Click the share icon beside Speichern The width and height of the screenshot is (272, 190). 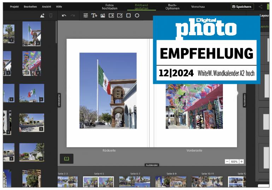[260, 7]
